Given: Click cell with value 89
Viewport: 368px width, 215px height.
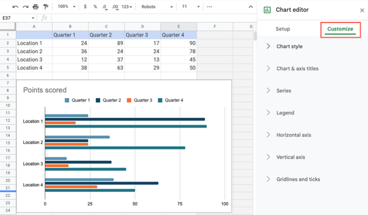Looking at the screenshot, I should point(106,43).
